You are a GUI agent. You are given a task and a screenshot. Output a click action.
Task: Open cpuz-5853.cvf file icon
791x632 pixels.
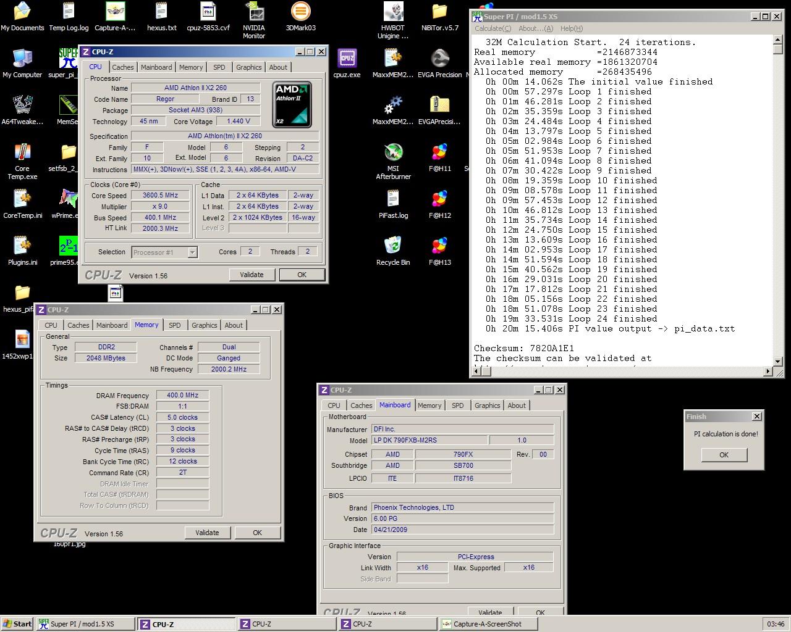coord(208,17)
